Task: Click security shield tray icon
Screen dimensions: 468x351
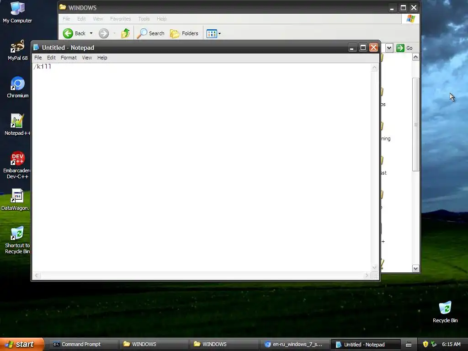Action: (x=425, y=344)
